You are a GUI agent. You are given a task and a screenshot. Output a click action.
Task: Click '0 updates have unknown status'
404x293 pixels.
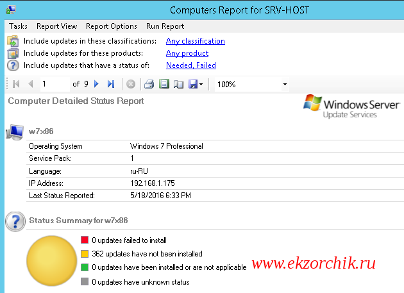pos(140,282)
